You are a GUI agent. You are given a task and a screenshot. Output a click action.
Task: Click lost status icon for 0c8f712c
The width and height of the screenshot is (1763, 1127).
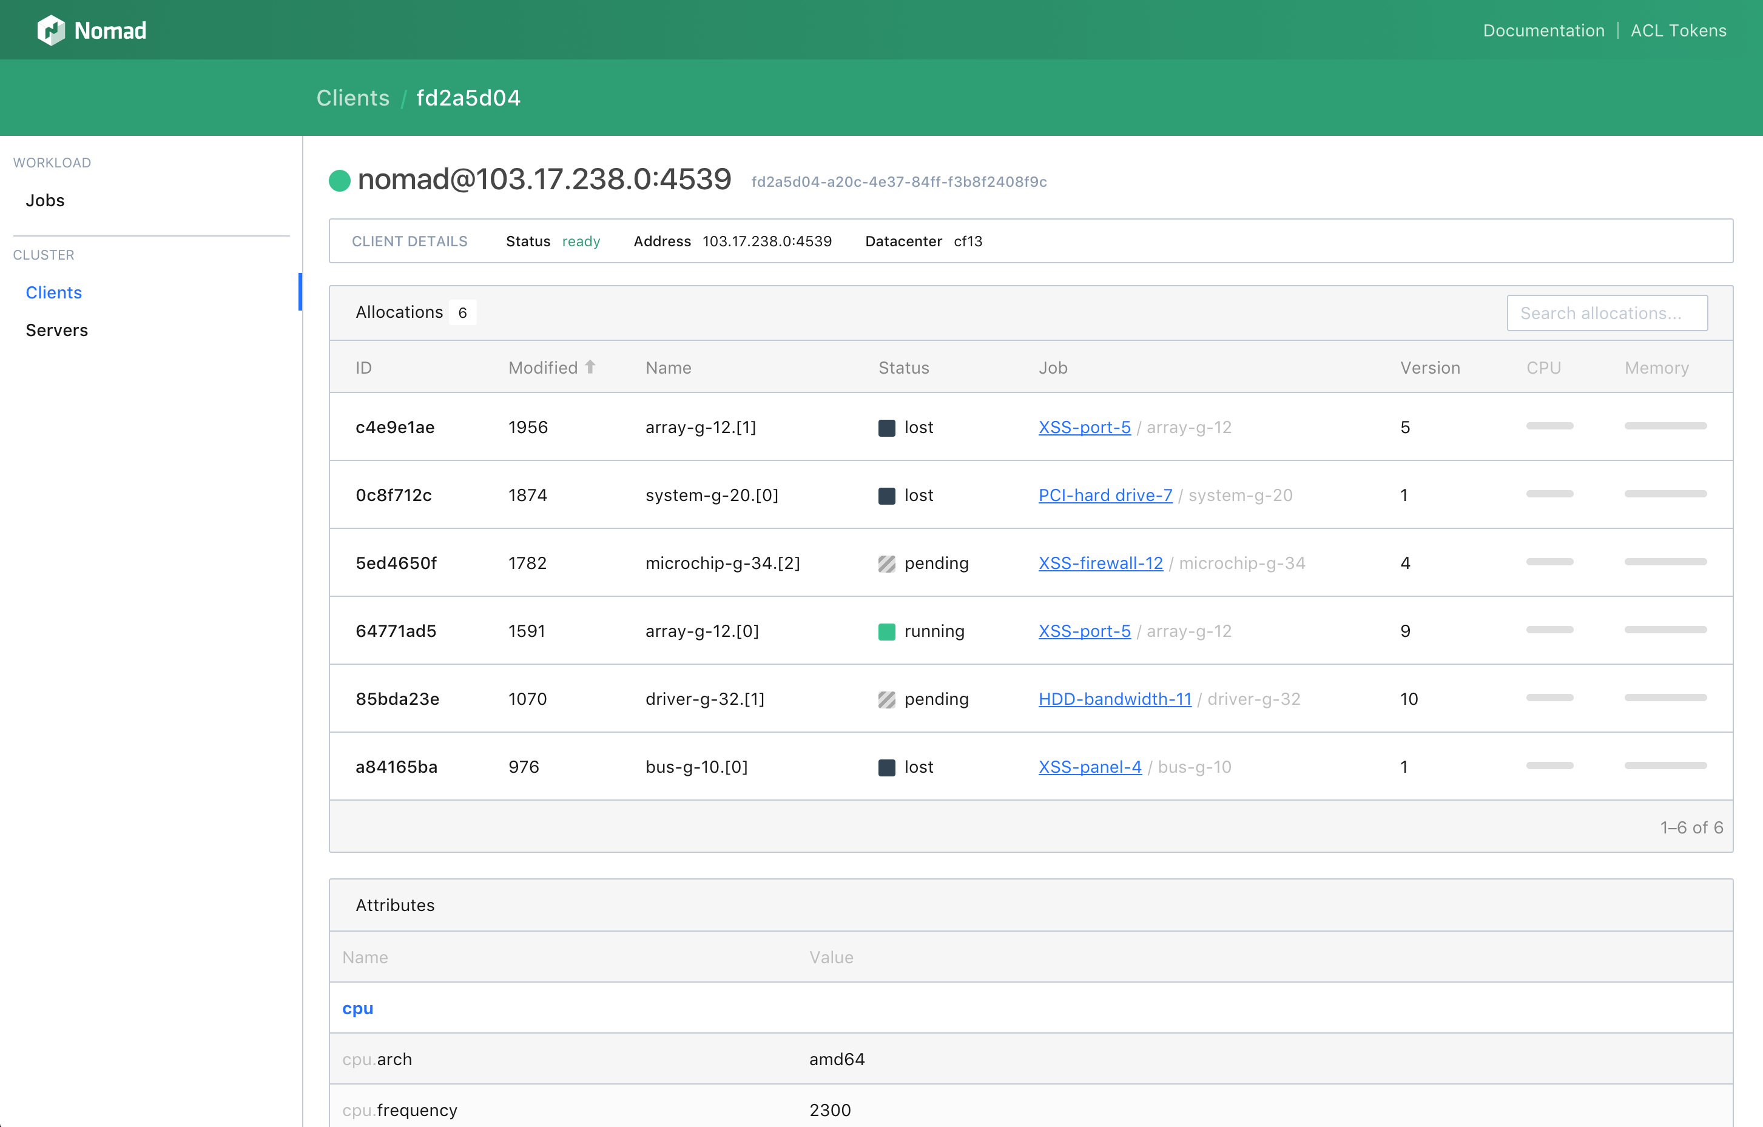(886, 496)
